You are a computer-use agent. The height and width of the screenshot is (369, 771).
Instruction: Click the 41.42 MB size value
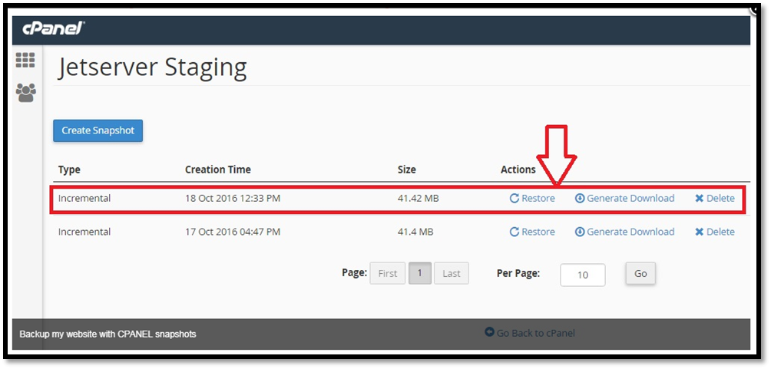(418, 199)
